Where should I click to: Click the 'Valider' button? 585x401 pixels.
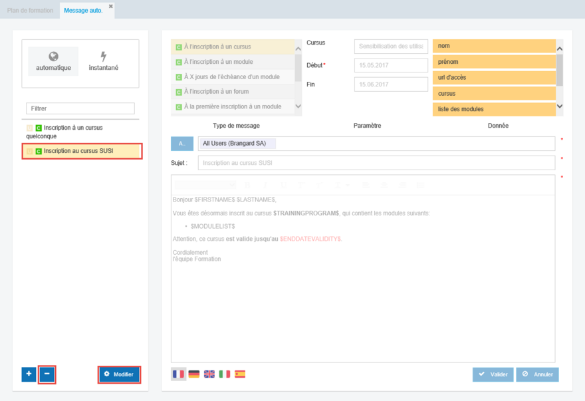pyautogui.click(x=493, y=374)
